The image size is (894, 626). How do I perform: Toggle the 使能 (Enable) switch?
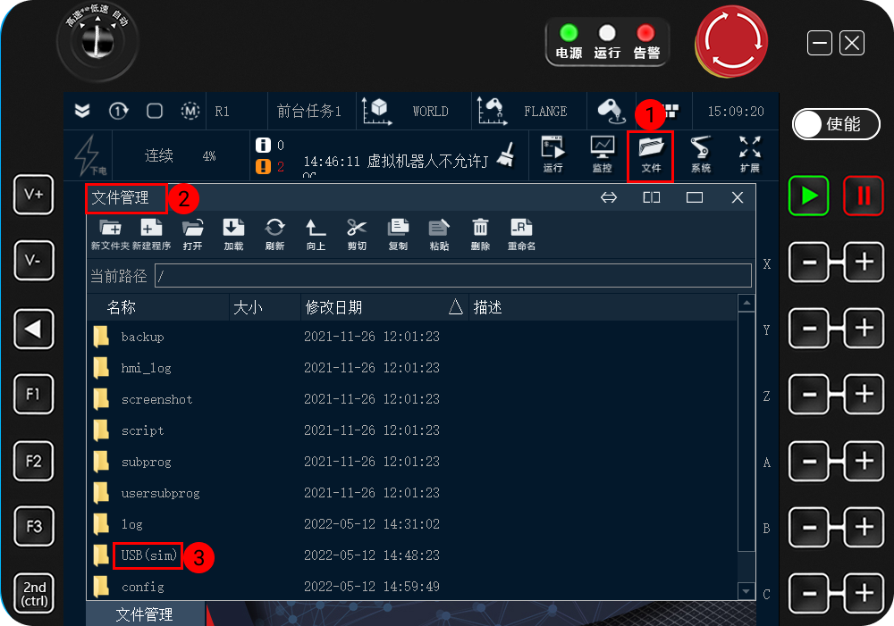835,125
